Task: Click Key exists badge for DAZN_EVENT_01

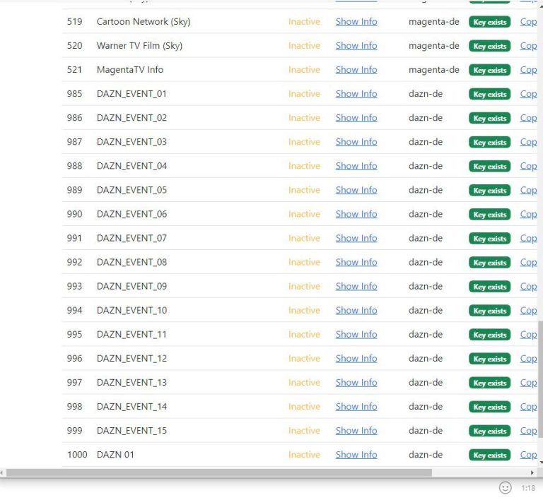Action: (489, 94)
